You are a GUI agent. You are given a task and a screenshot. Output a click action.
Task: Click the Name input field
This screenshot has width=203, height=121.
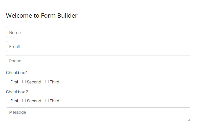(x=98, y=32)
